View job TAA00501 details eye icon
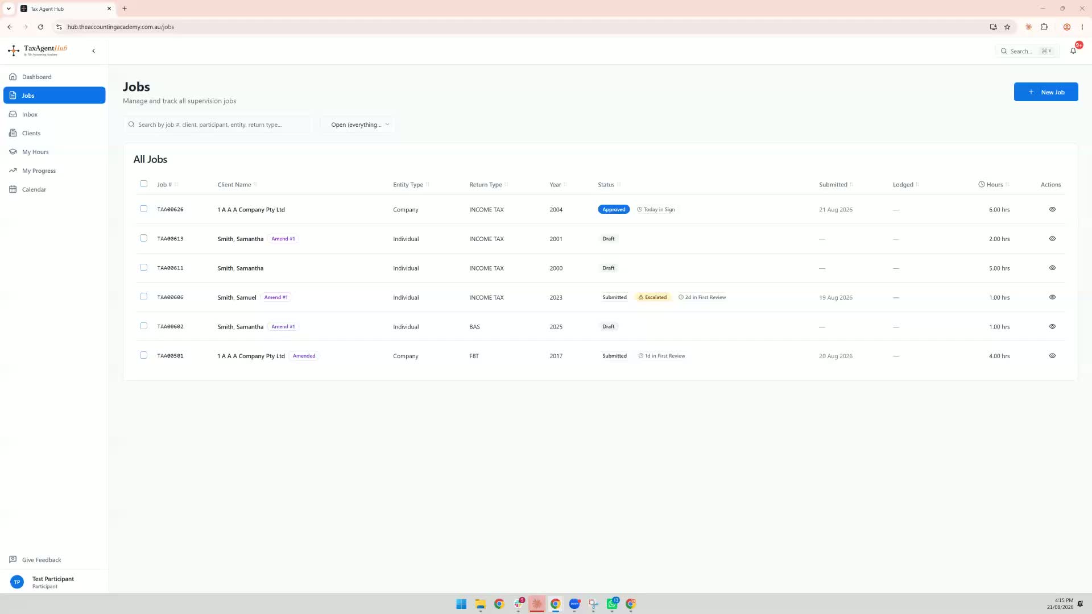This screenshot has width=1092, height=614. (1052, 356)
